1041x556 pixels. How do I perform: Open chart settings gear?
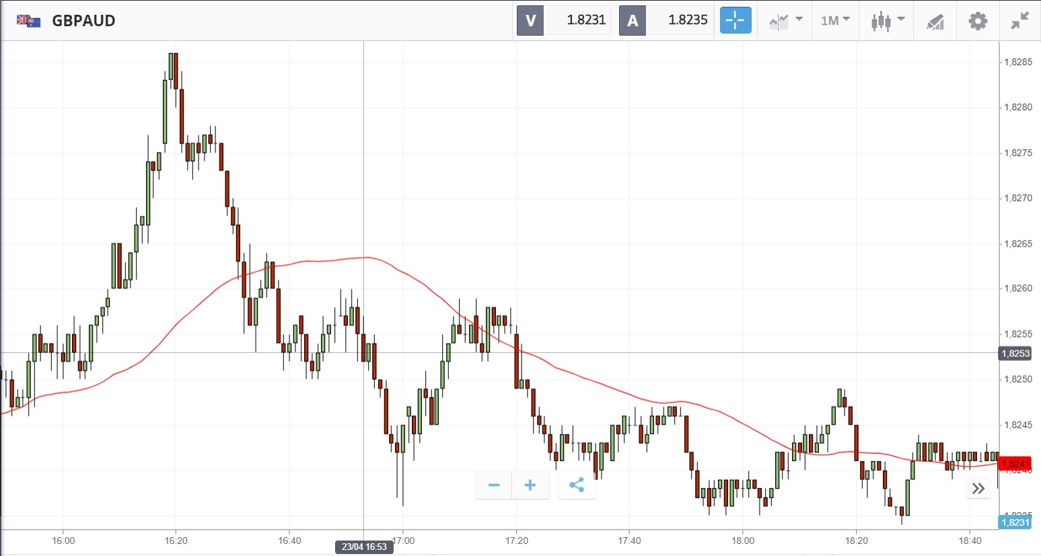click(x=978, y=21)
